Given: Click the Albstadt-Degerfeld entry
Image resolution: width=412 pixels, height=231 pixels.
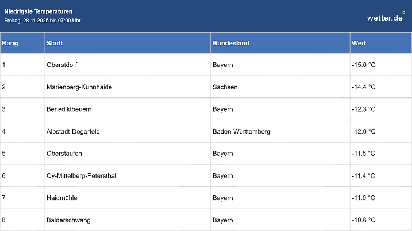Looking at the screenshot, I should click(x=73, y=131).
